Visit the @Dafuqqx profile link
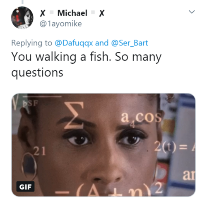 tap(74, 43)
